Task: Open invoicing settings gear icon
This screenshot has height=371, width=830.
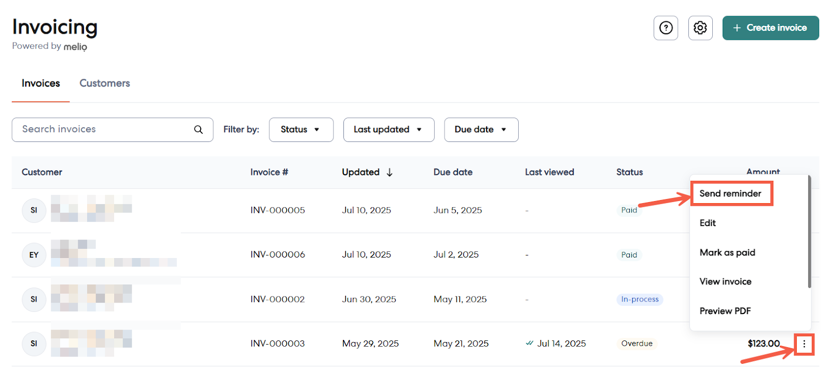Action: 700,28
